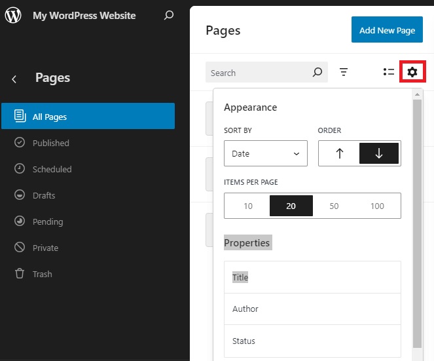Image resolution: width=434 pixels, height=361 pixels.
Task: Open the filter icon next to search
Action: (344, 72)
